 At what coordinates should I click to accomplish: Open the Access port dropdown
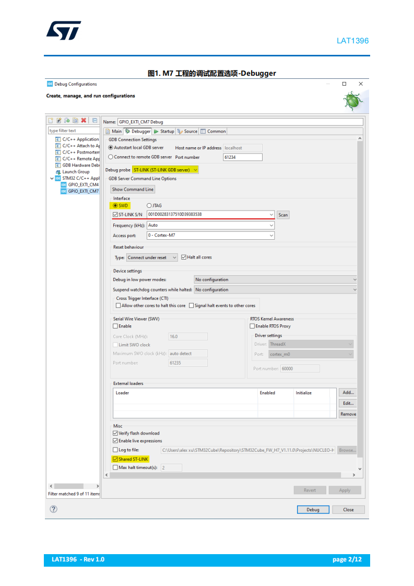tap(211, 236)
